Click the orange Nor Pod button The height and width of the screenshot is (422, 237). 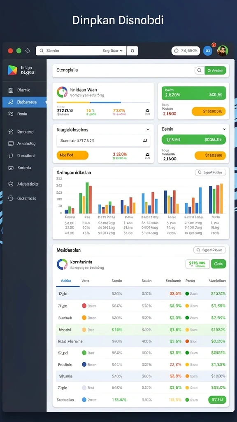click(72, 155)
